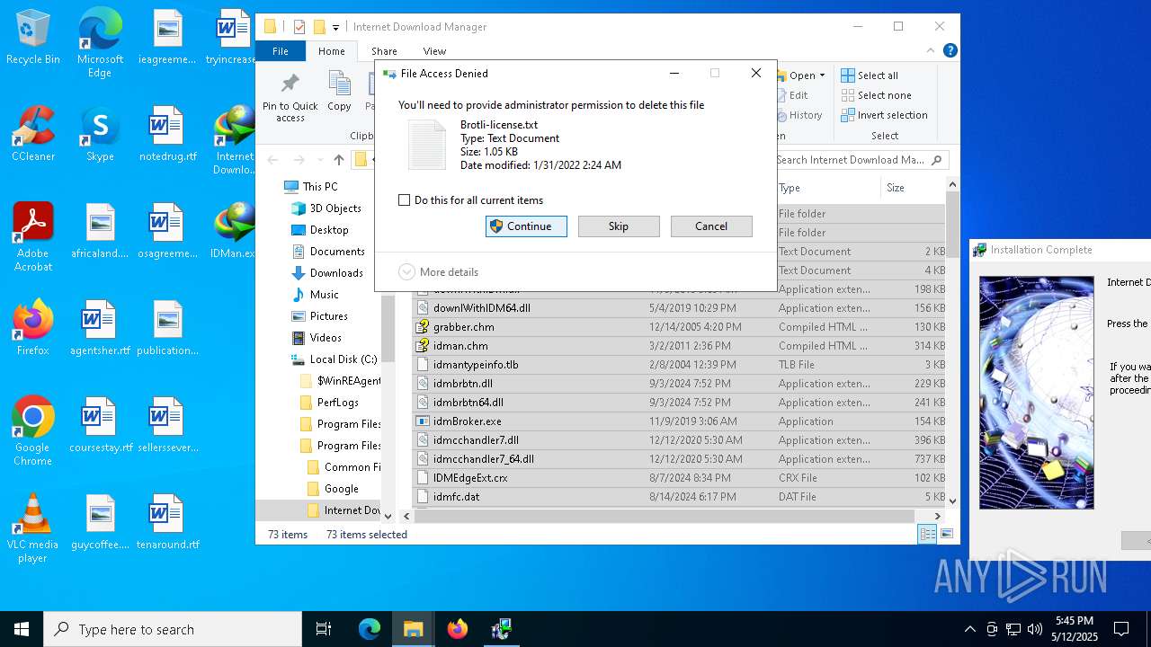Viewport: 1151px width, 647px height.
Task: Select the IDMEdgeExt.crx file
Action: pos(679,478)
